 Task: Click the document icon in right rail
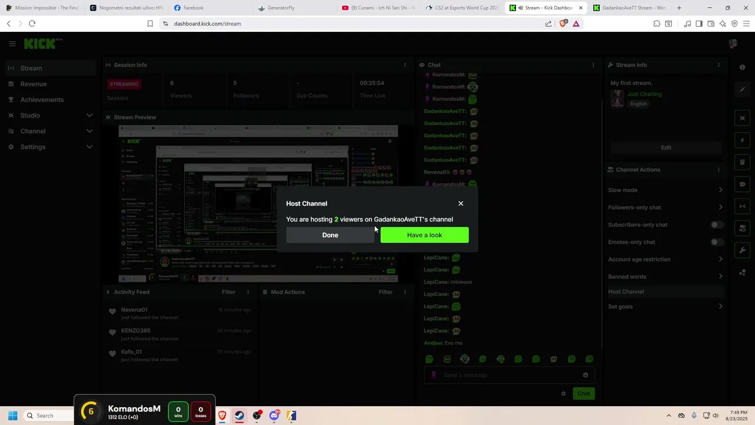pos(742,162)
